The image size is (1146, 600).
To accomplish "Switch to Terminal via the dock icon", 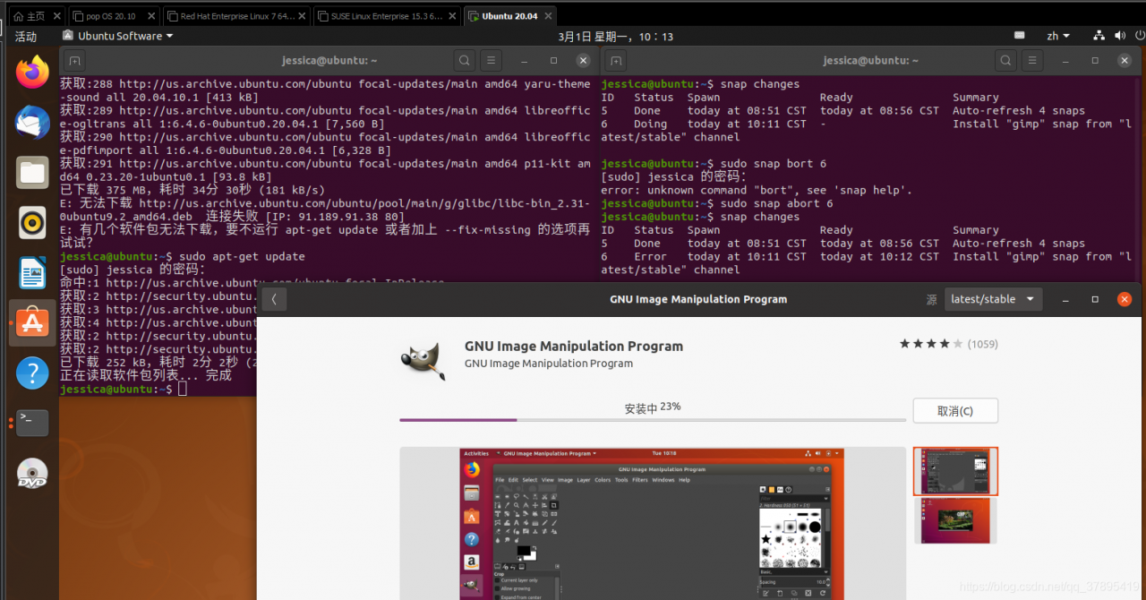I will click(x=32, y=422).
